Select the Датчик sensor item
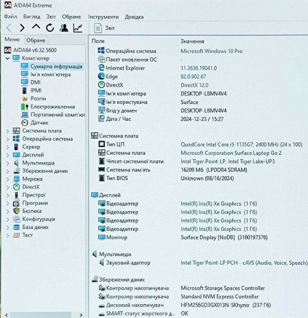The image size is (308, 318). coord(39,122)
